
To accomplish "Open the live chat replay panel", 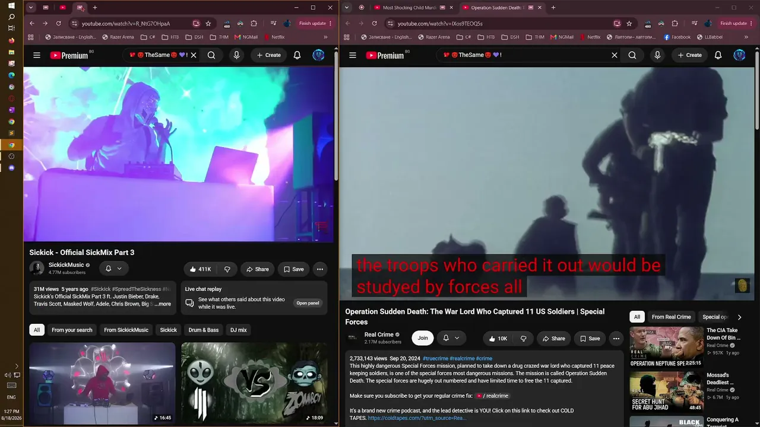I will (308, 303).
